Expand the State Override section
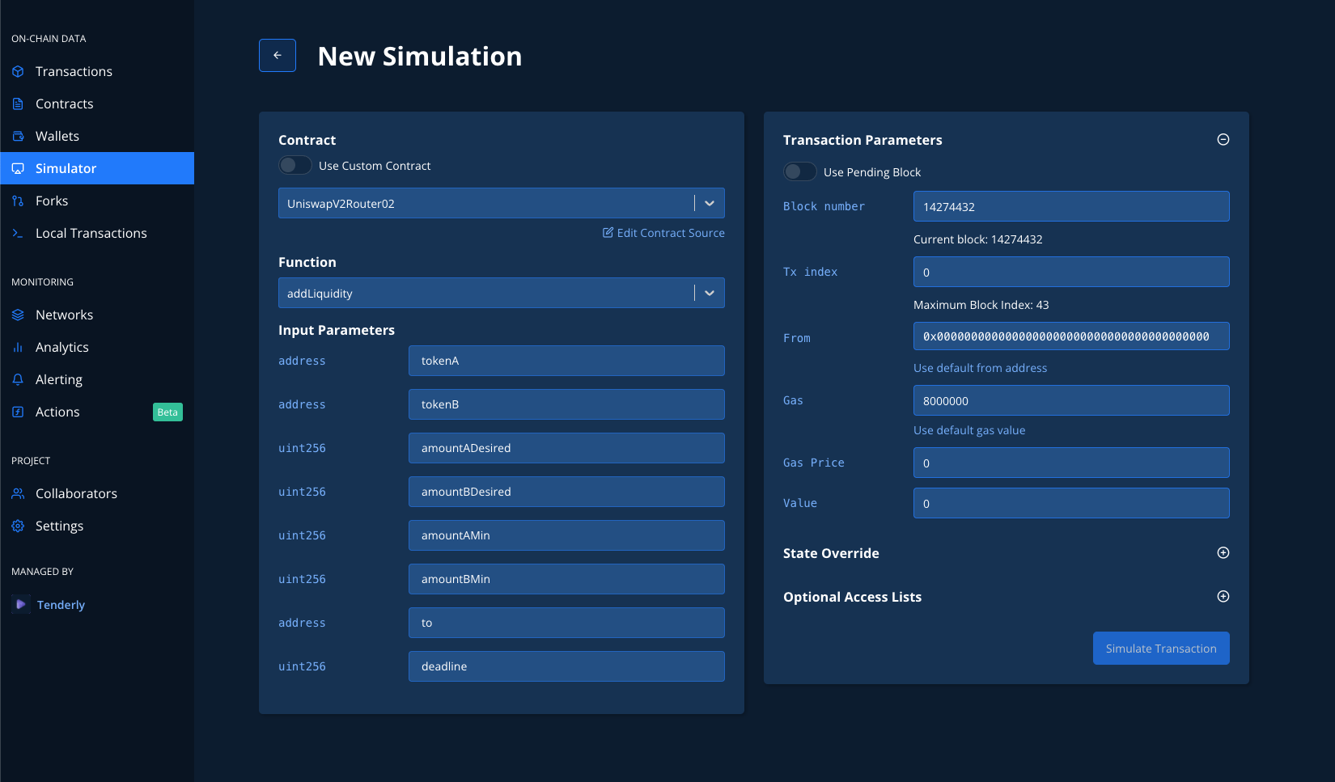This screenshot has width=1335, height=782. pyautogui.click(x=1223, y=552)
